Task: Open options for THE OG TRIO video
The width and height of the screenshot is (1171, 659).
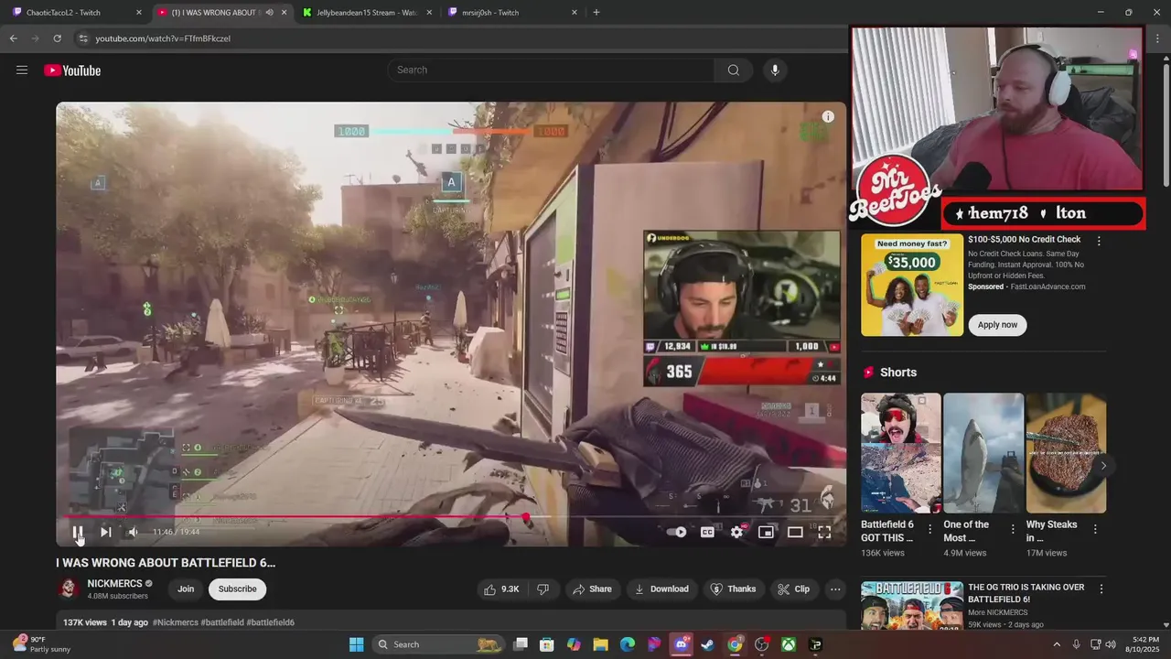Action: (x=1101, y=589)
